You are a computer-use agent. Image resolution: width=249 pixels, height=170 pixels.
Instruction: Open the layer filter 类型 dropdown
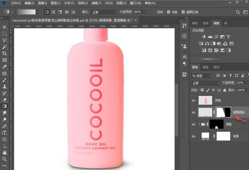pos(201,76)
